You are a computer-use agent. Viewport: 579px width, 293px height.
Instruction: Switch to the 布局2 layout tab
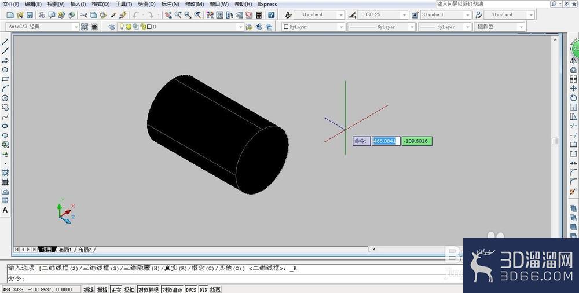85,250
